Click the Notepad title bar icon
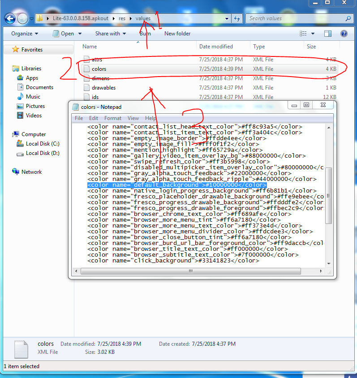This screenshot has width=357, height=378. (76, 107)
